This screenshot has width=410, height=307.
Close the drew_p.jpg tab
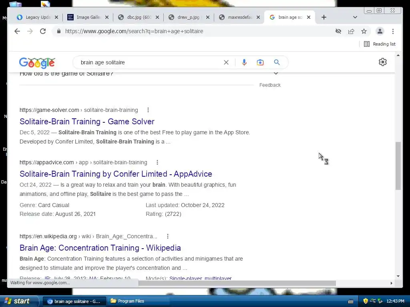click(x=208, y=17)
